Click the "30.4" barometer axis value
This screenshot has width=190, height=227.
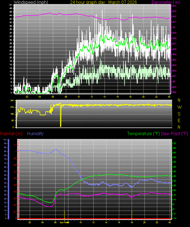(x=174, y=6)
